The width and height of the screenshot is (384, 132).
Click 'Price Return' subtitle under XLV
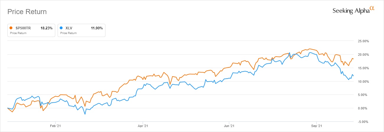point(68,33)
